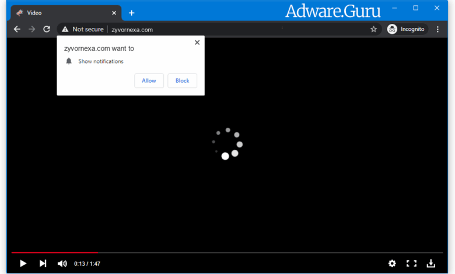Block notifications from zyvornexa.com
Image resolution: width=455 pixels, height=274 pixels.
pos(182,80)
